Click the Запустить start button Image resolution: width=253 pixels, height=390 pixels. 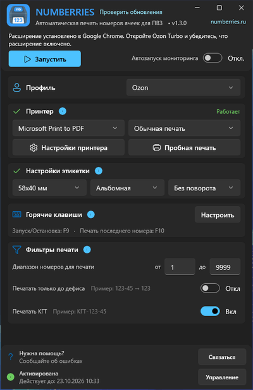pos(45,59)
